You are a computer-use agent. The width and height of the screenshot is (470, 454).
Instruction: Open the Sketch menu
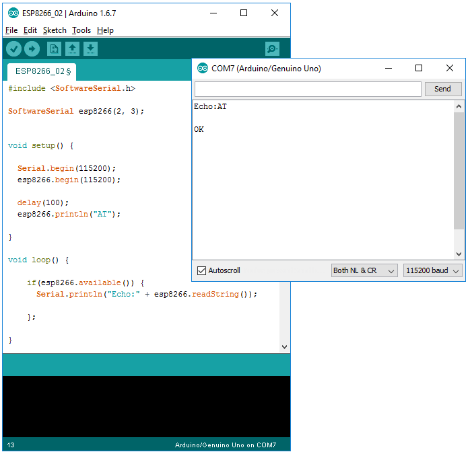point(55,30)
